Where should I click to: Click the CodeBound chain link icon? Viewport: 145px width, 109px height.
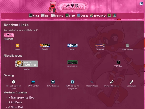pos(131,82)
